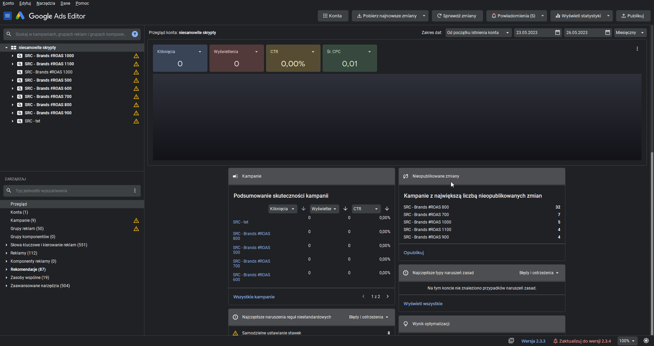Open the three-dot menu in unit search box
This screenshot has width=654, height=346.
click(x=135, y=191)
